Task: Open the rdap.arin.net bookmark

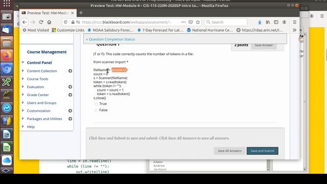Action: click(260, 30)
